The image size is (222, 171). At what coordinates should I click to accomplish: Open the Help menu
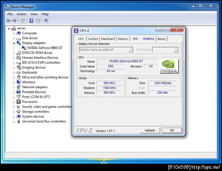[45, 14]
